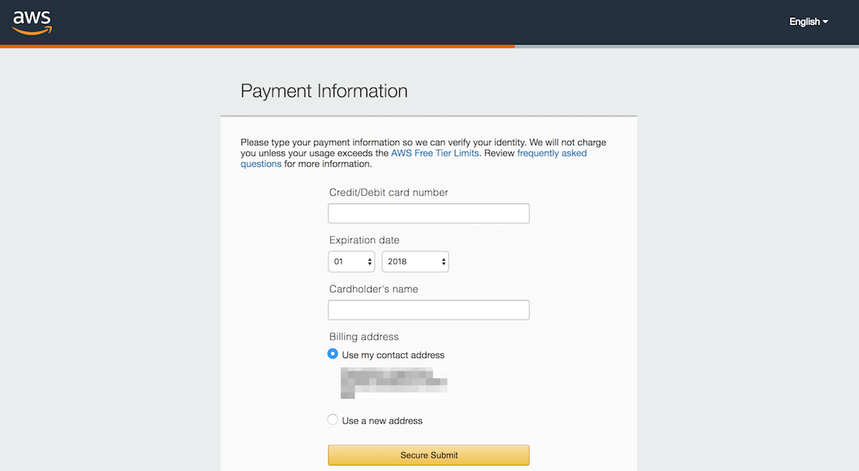Click the Cardholder's name label
This screenshot has width=859, height=471.
(374, 289)
